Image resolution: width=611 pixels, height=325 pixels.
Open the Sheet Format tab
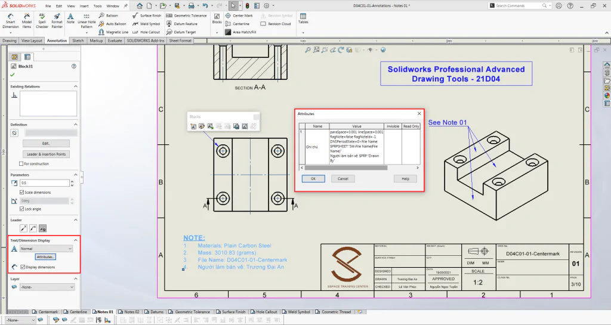[x=180, y=41]
